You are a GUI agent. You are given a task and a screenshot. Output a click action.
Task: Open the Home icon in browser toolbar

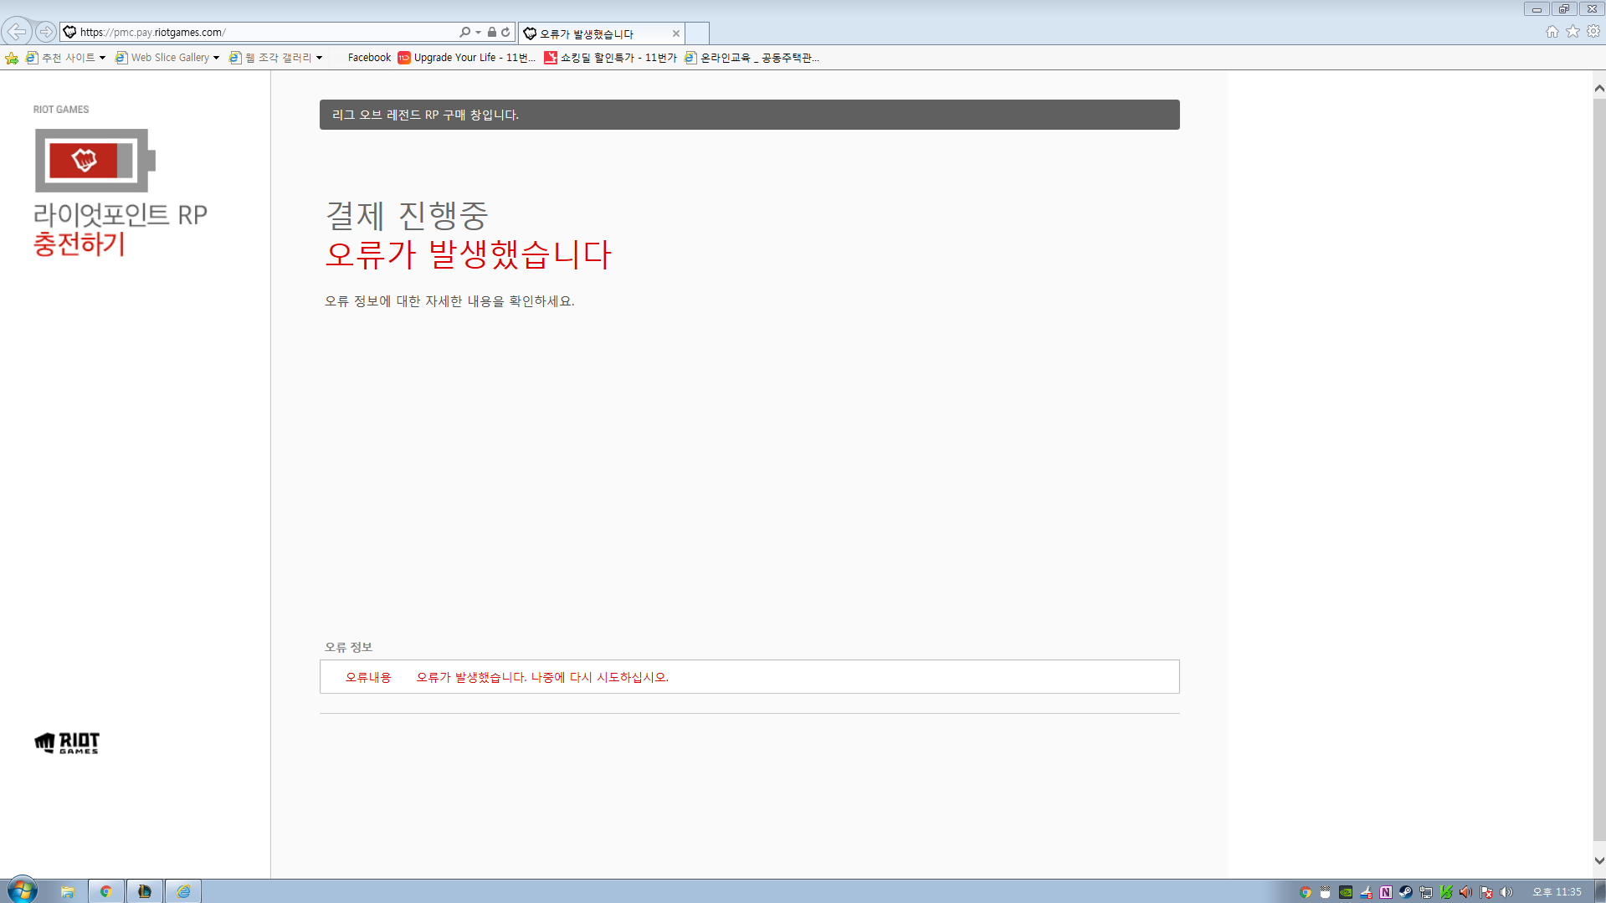pyautogui.click(x=1552, y=32)
